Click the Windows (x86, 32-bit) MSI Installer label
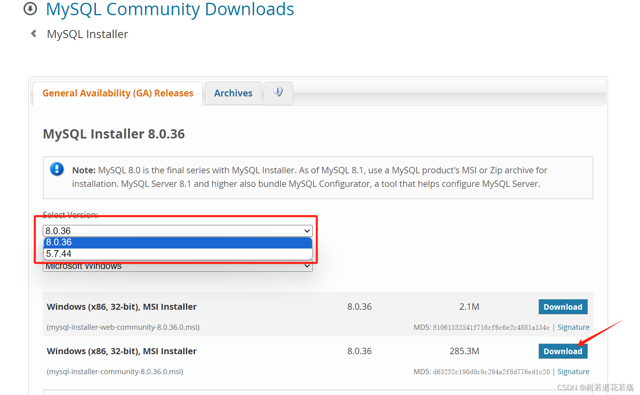Screen dimensions: 640x395 pos(122,307)
